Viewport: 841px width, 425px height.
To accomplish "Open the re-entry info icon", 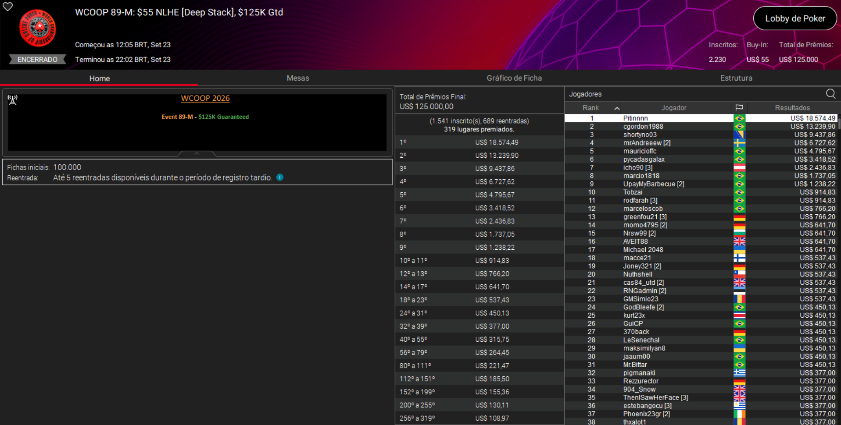I will [x=280, y=177].
